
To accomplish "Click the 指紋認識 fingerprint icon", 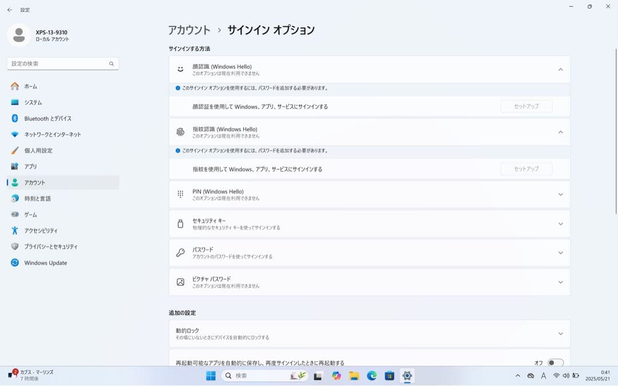I will point(180,131).
